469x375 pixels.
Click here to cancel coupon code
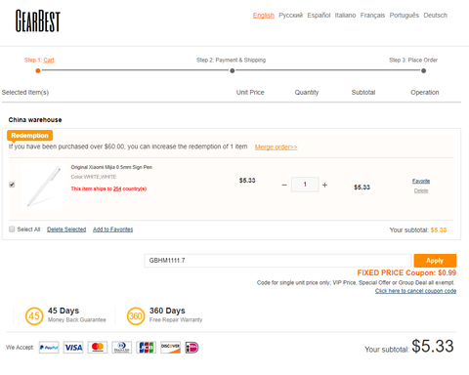click(415, 291)
